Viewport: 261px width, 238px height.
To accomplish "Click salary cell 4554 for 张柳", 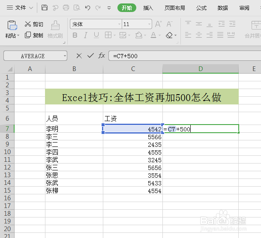I will [133, 190].
